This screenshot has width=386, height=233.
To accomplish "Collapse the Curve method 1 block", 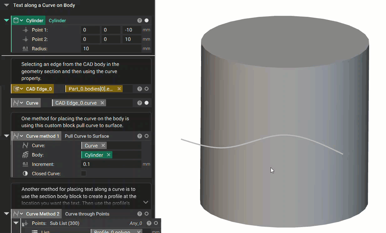I will pyautogui.click(x=6, y=136).
